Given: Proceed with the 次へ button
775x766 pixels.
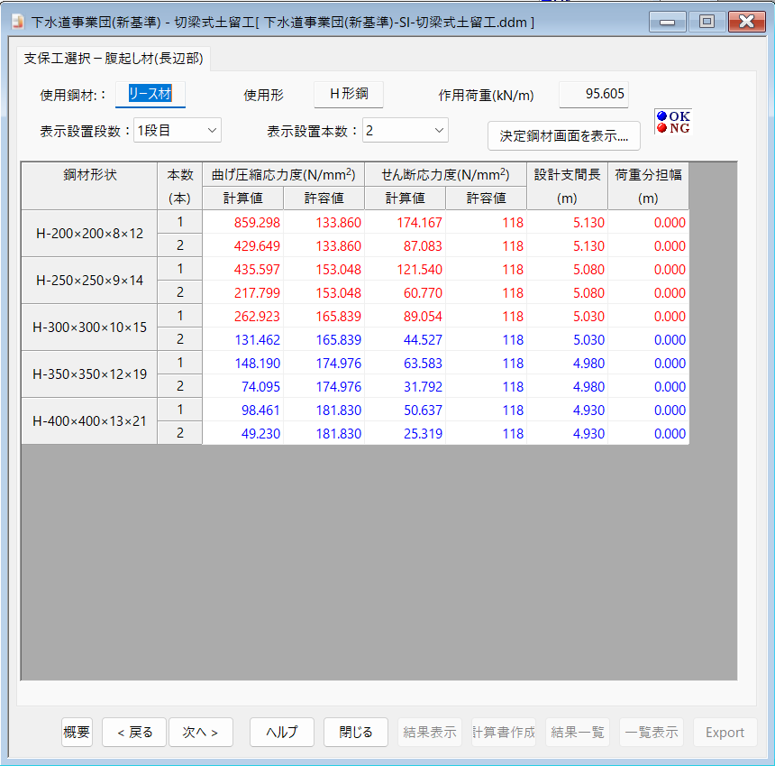Looking at the screenshot, I should (x=200, y=732).
